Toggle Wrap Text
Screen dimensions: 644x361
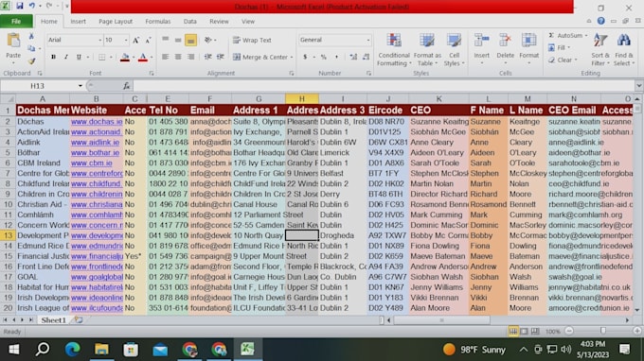click(252, 40)
